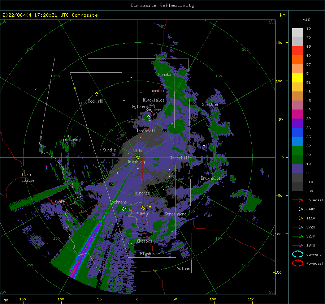
Task: Click the Banff label
Action: [x=60, y=201]
